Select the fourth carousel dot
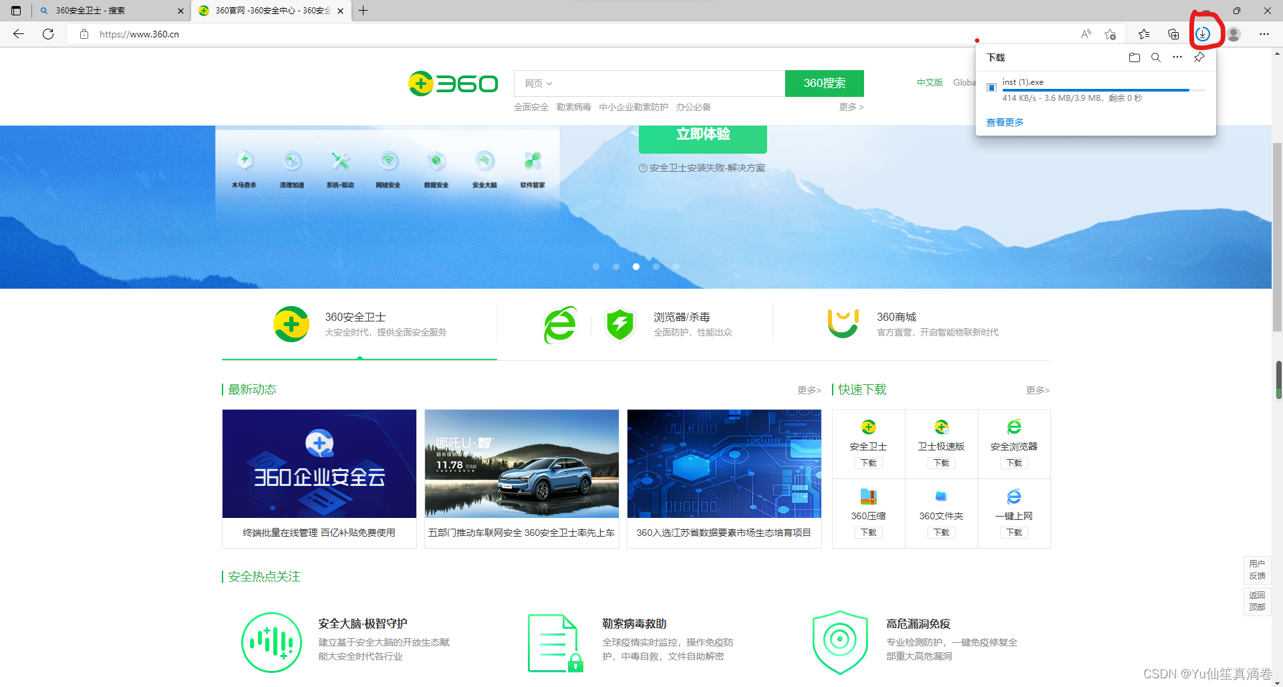 pos(656,267)
